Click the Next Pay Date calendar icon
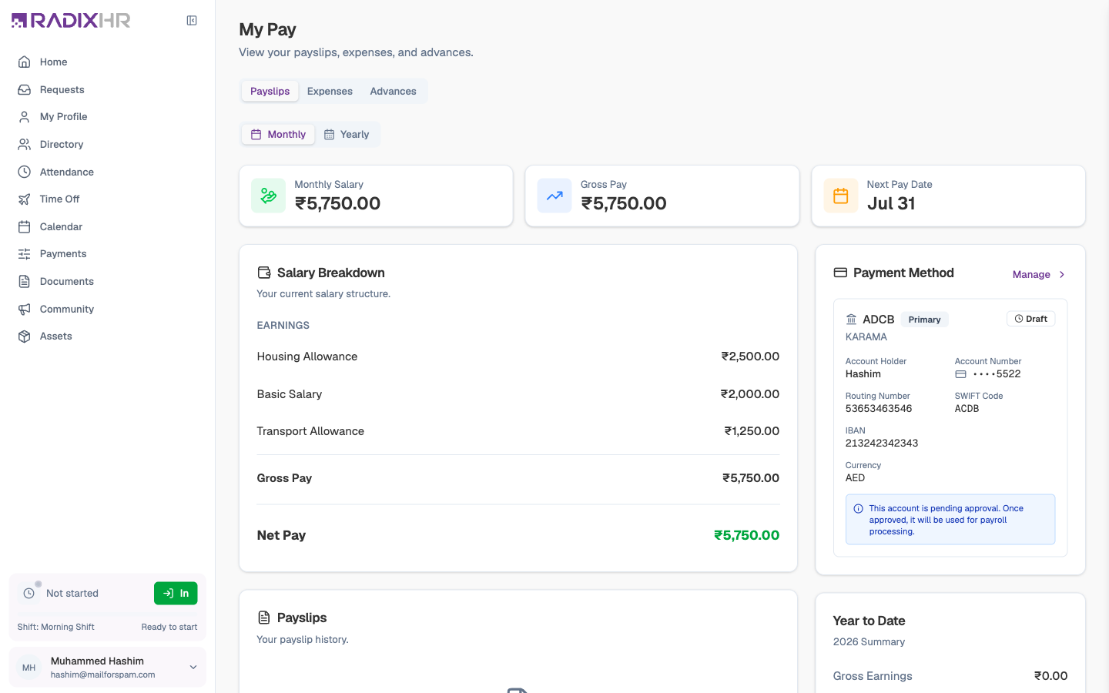Screen dimensions: 1109x693 tap(841, 196)
